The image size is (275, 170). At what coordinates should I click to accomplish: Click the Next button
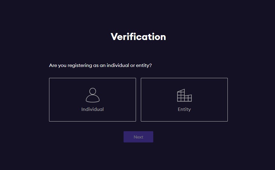tap(138, 137)
